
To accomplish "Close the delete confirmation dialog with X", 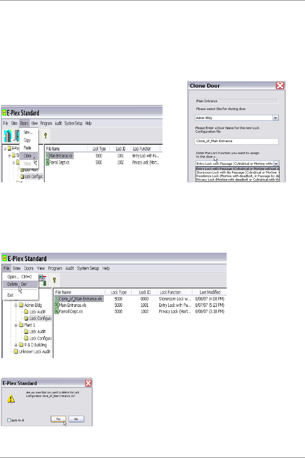I will point(88,383).
